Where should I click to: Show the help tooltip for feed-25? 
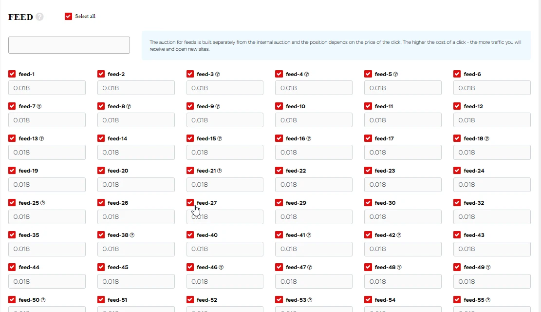point(42,202)
